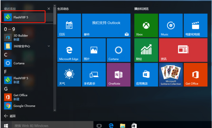Open FlashFXP 5 in recently added list
212x128 pixels.
pyautogui.click(x=28, y=17)
